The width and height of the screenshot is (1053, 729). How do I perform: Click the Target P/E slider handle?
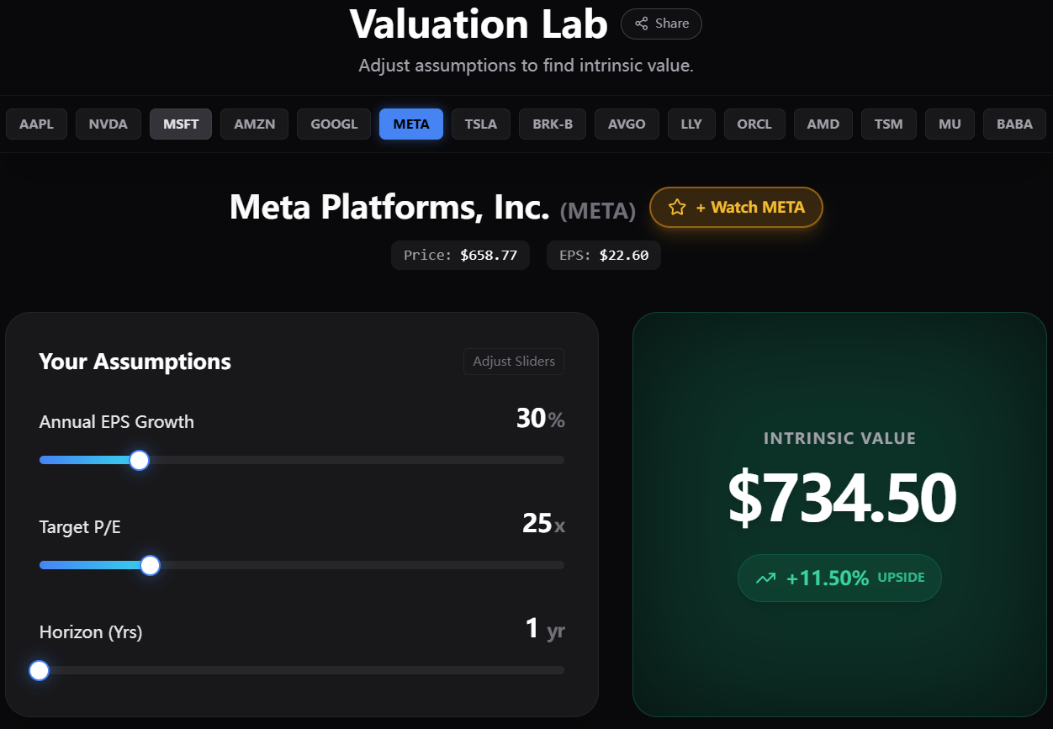tap(151, 565)
